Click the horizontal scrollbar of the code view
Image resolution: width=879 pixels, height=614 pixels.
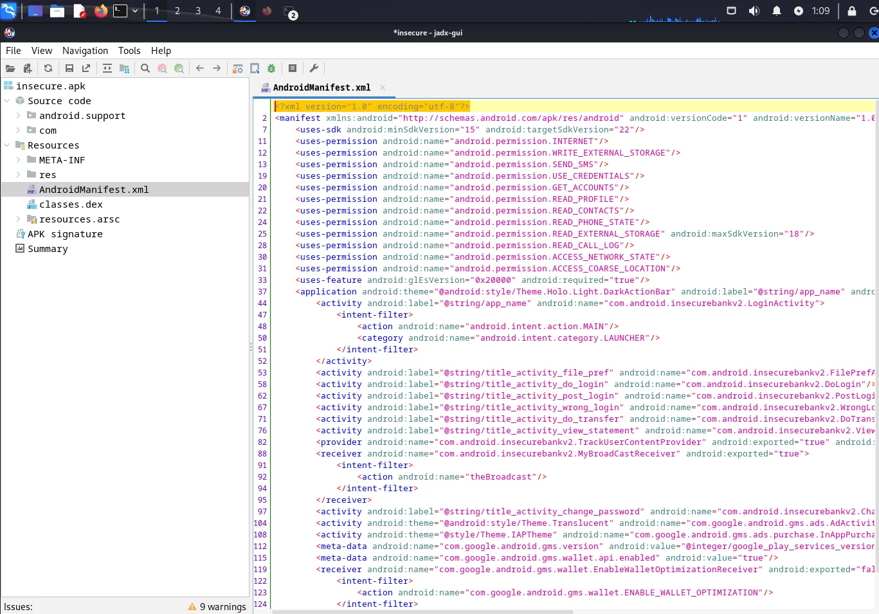pos(422,611)
